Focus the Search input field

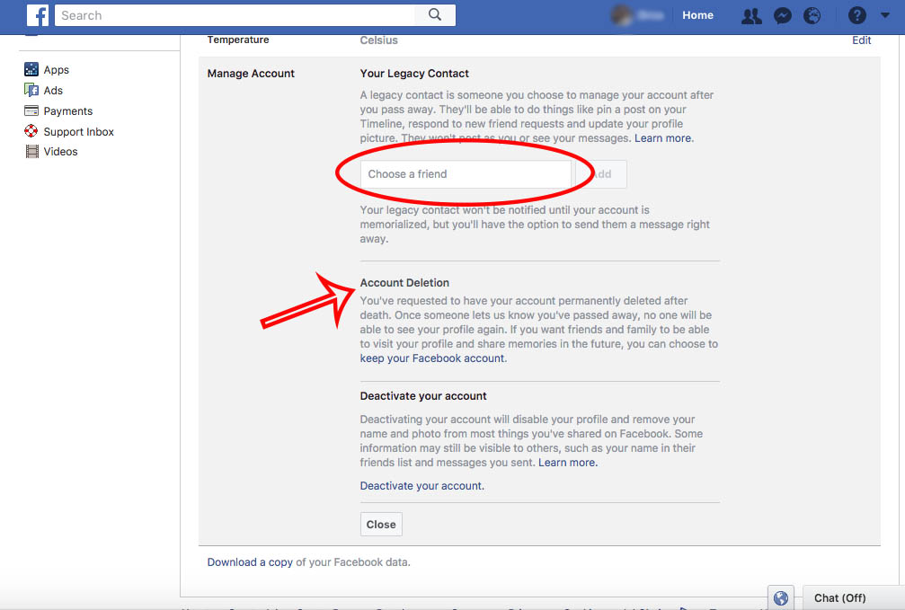click(235, 15)
